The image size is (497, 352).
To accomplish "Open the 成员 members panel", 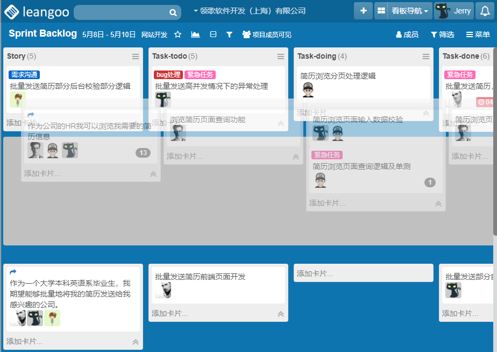I will [x=407, y=34].
